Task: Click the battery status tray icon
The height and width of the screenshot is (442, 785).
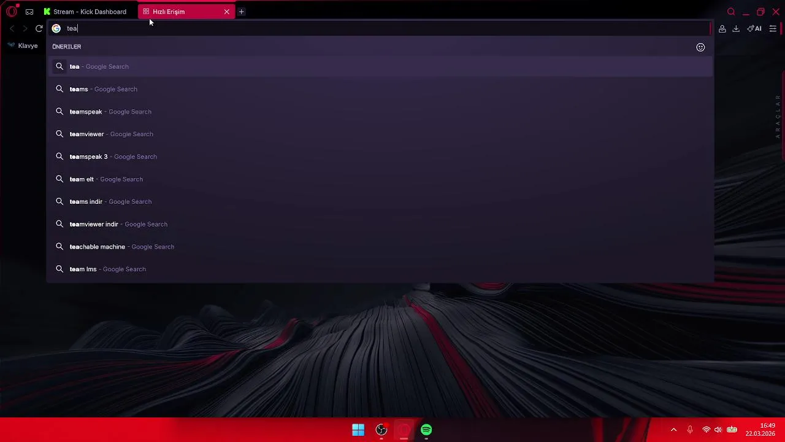Action: tap(732, 430)
